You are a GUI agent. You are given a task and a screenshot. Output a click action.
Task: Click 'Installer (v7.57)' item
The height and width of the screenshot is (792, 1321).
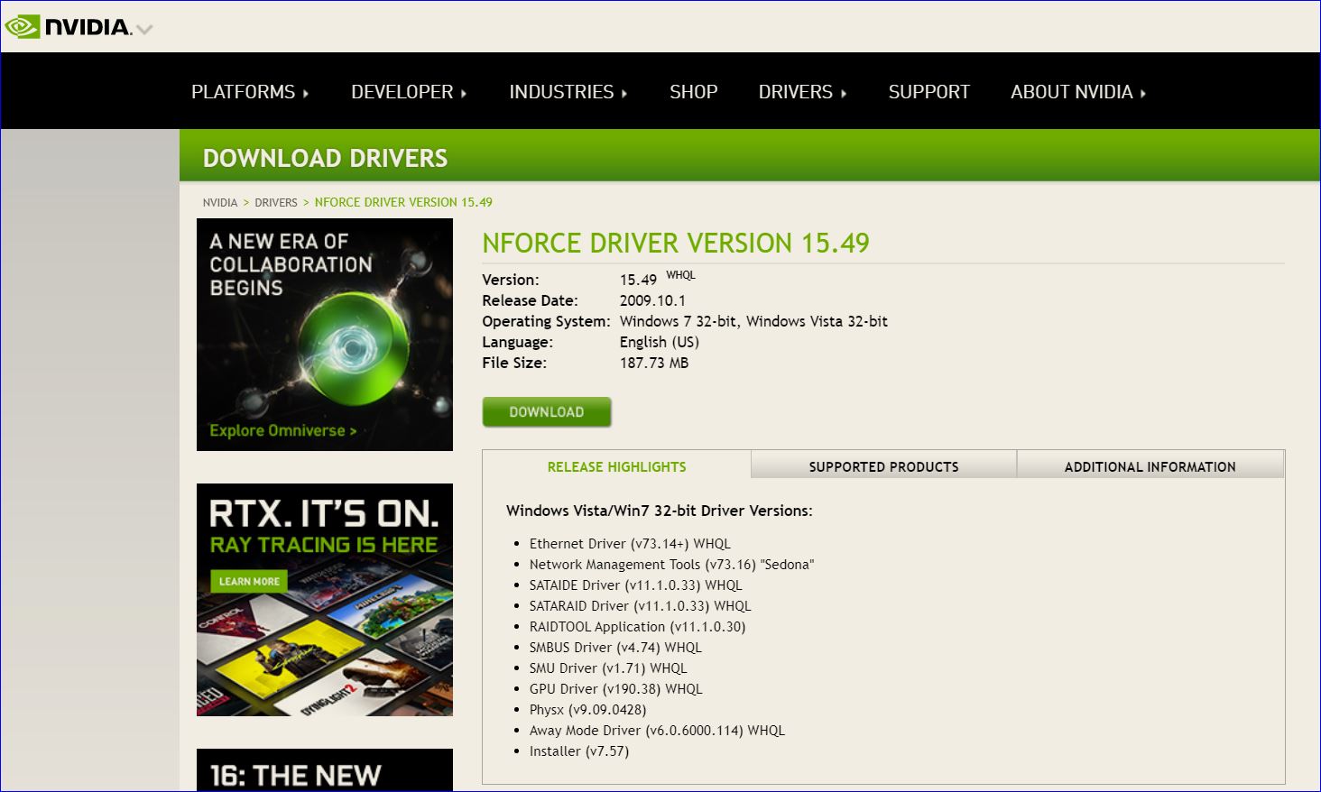579,751
